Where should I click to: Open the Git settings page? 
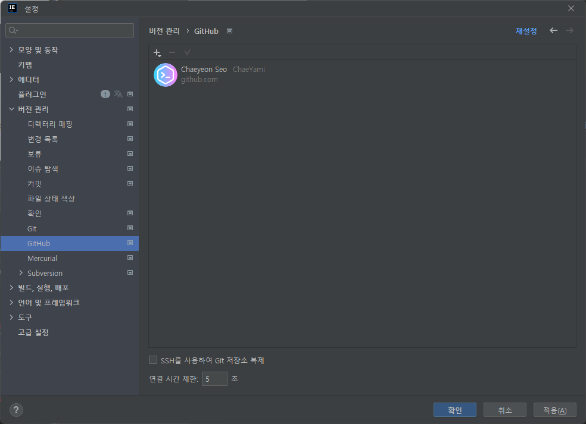32,228
